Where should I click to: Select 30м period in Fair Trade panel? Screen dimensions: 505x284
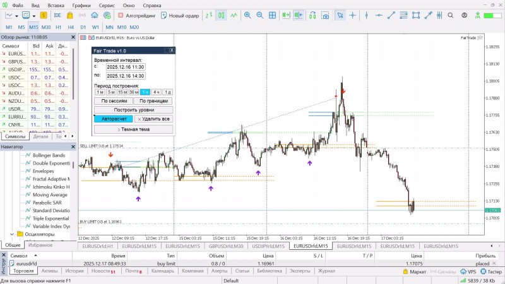pos(134,92)
